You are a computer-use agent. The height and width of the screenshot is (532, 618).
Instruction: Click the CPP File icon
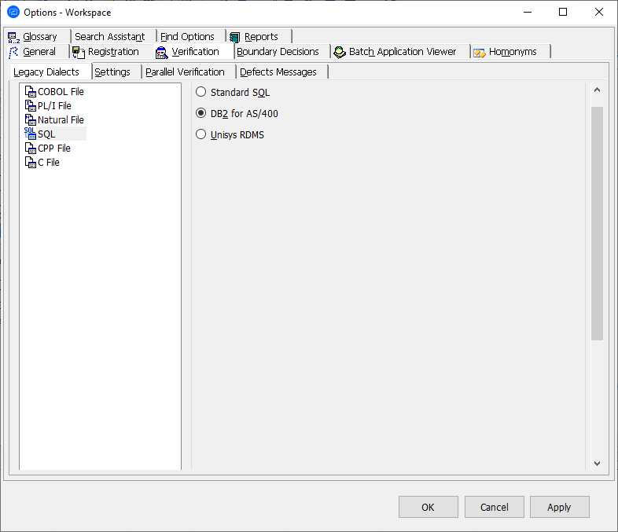point(31,149)
